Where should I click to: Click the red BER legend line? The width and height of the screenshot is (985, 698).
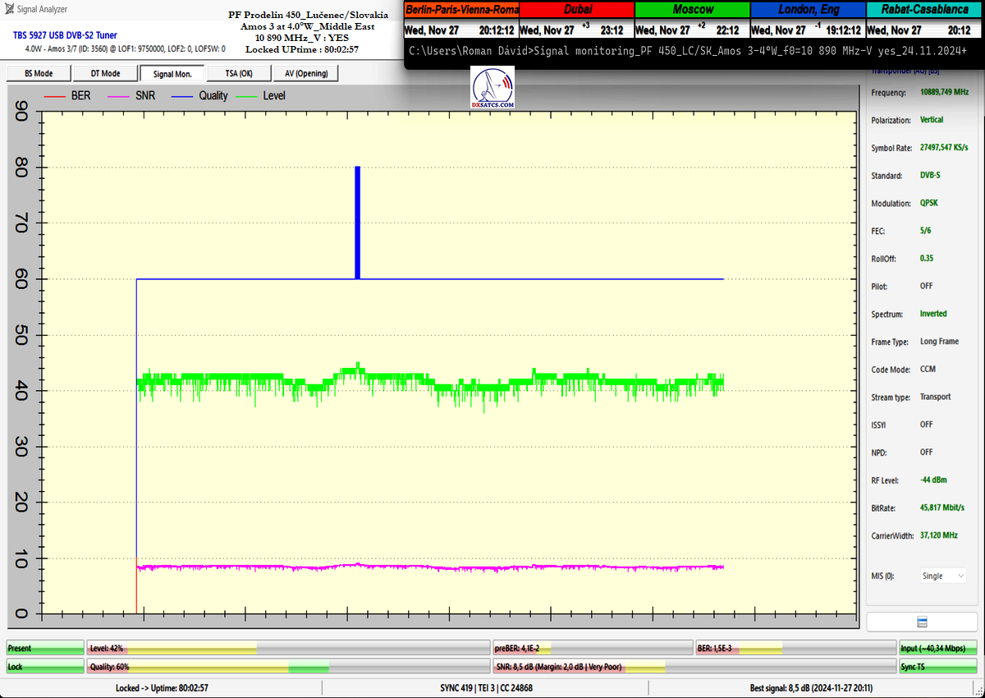54,96
